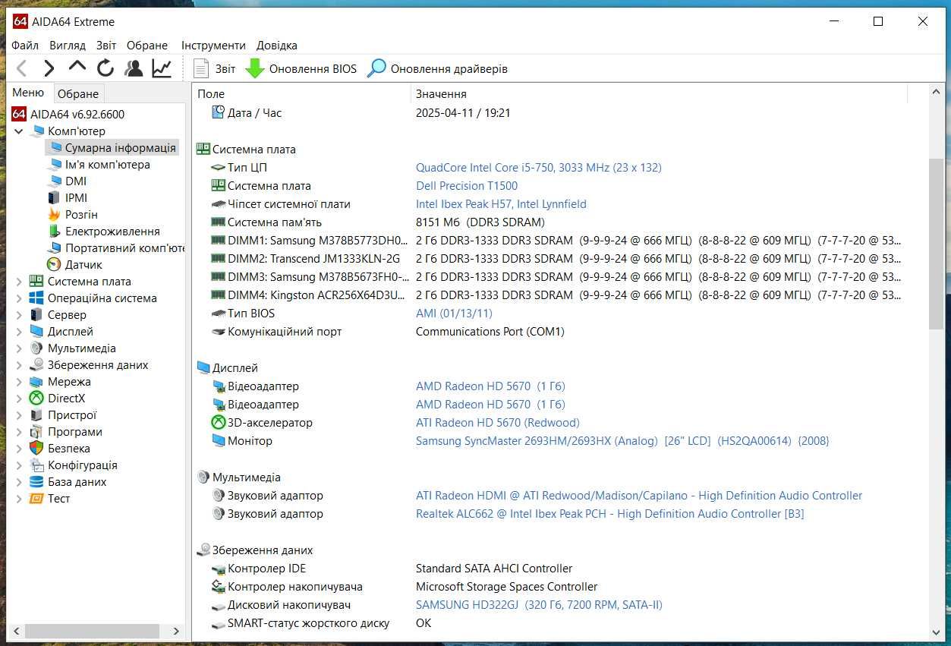The height and width of the screenshot is (646, 951).
Task: Click the Операційна система Windows logo item
Action: (102, 298)
